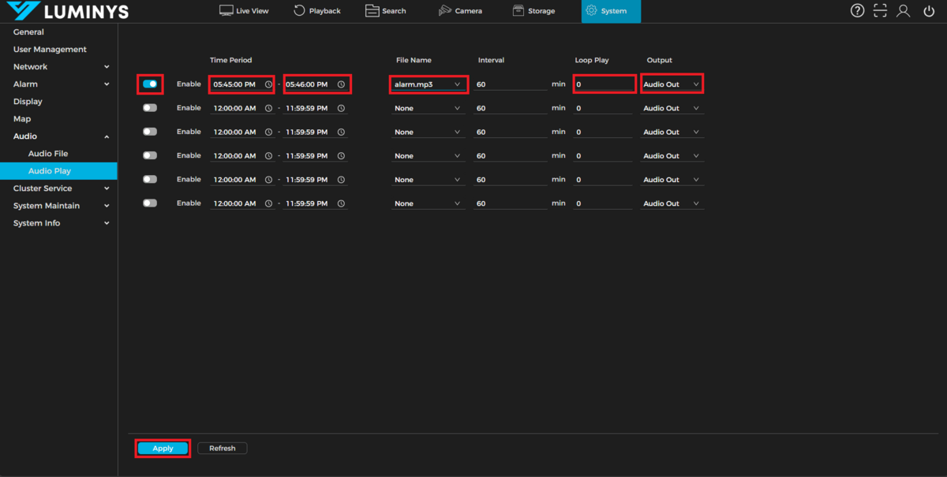This screenshot has height=477, width=947.
Task: Switch to the Playback tab
Action: pyautogui.click(x=317, y=11)
